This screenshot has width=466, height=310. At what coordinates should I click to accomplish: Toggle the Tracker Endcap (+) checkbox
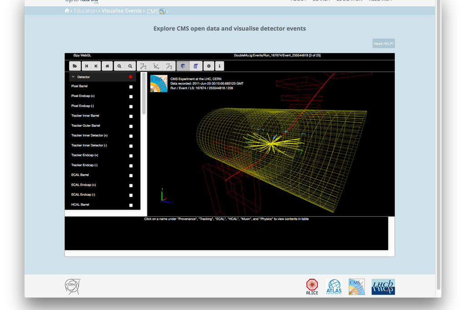pos(131,156)
